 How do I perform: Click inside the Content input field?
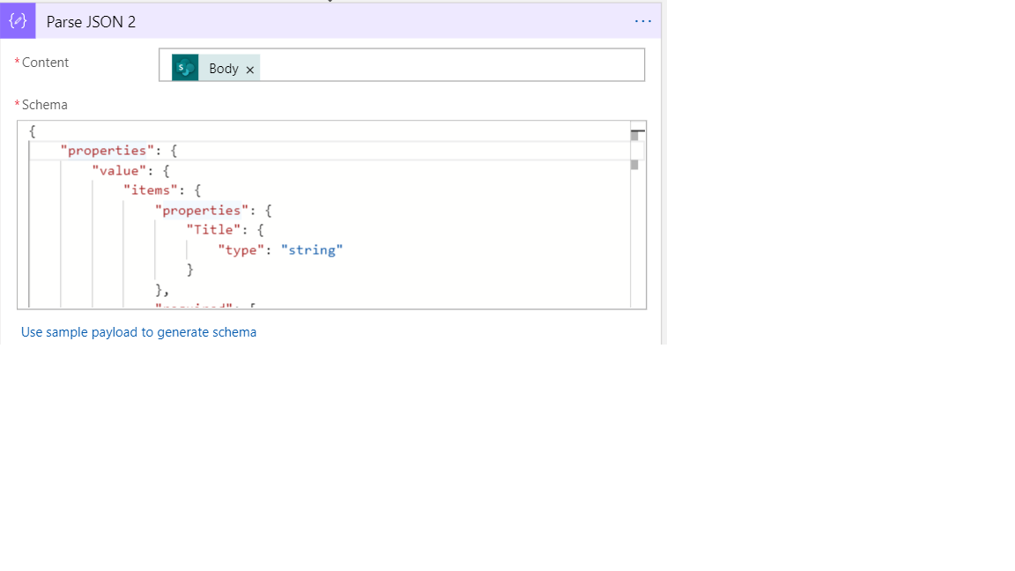tap(441, 64)
